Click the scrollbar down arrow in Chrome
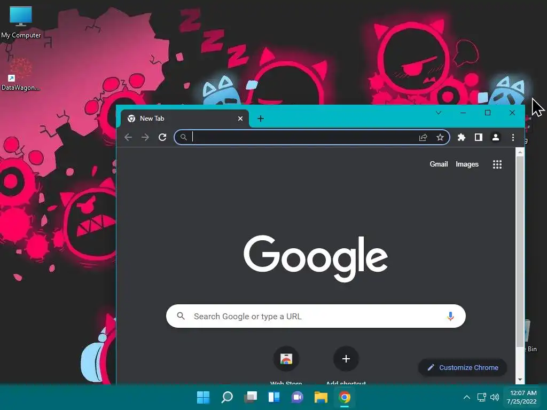The image size is (547, 410). pos(520,380)
